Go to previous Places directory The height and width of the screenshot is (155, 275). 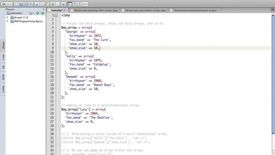coord(37,13)
